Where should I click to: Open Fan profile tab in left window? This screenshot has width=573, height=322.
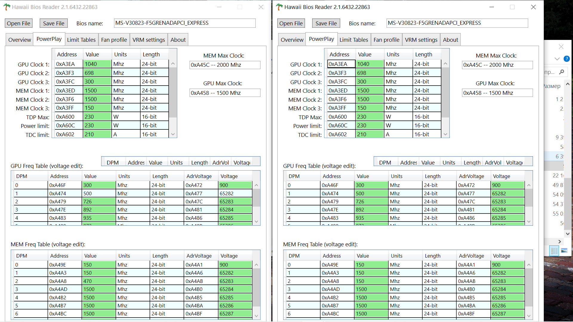[114, 40]
